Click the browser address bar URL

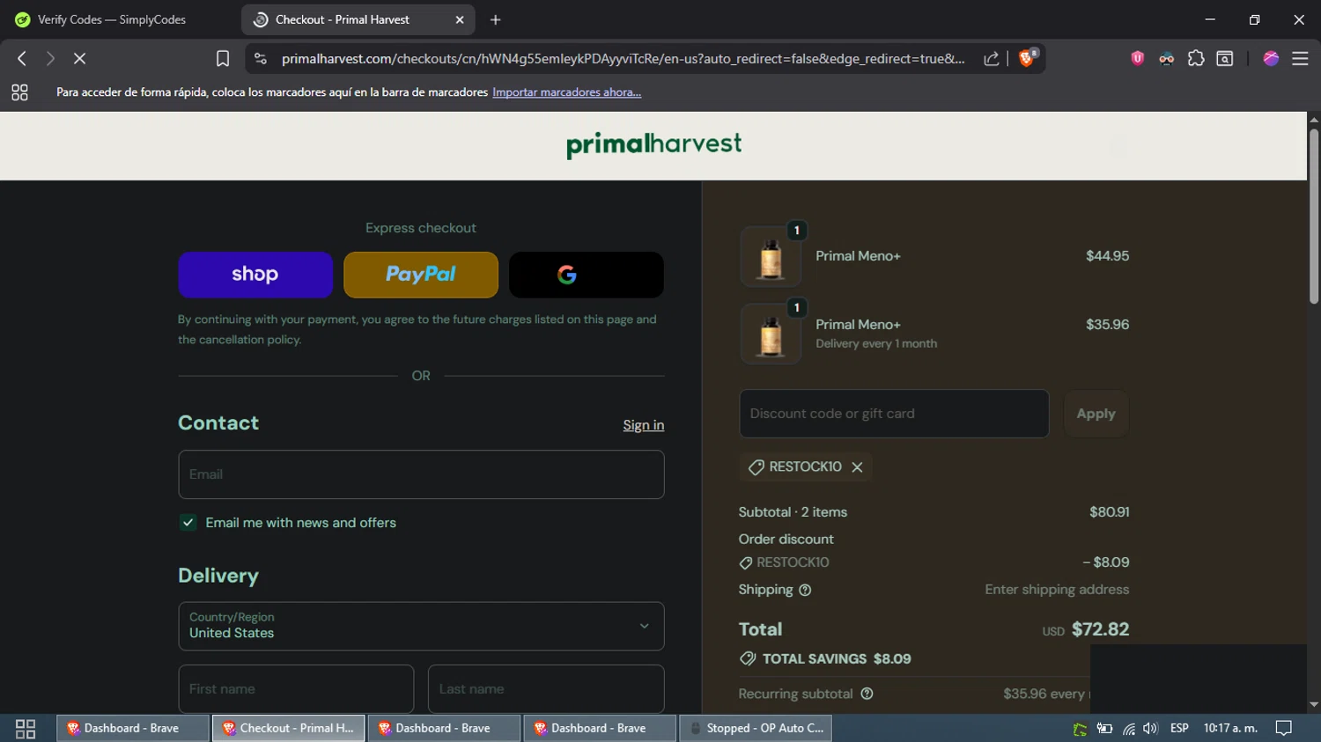click(x=623, y=58)
